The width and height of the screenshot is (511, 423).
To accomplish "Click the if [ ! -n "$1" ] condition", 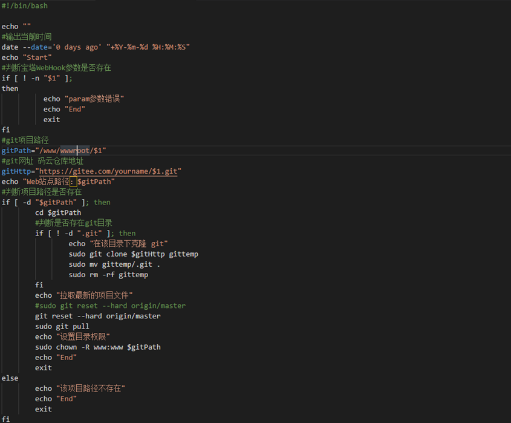I will [x=37, y=78].
